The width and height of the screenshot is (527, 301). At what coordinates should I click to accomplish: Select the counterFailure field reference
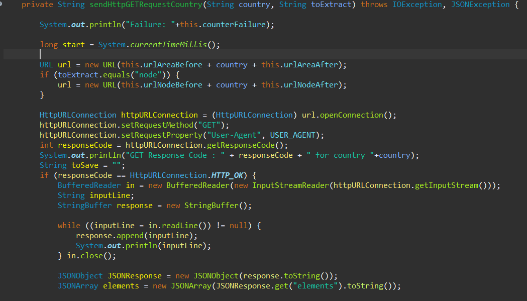pyautogui.click(x=234, y=25)
